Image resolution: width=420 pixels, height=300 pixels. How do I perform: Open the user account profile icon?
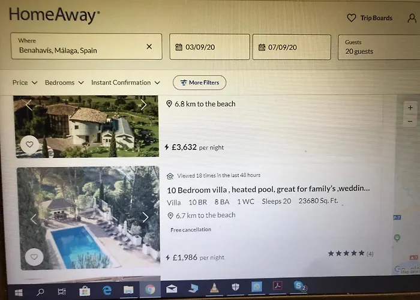[x=412, y=18]
